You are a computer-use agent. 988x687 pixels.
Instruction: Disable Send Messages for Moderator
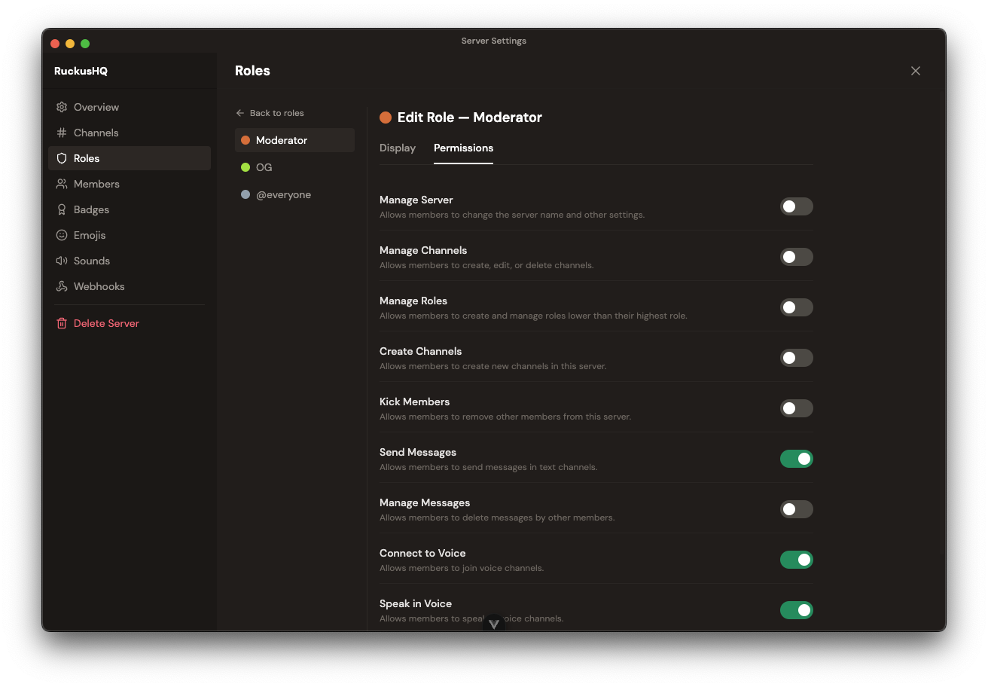(796, 459)
